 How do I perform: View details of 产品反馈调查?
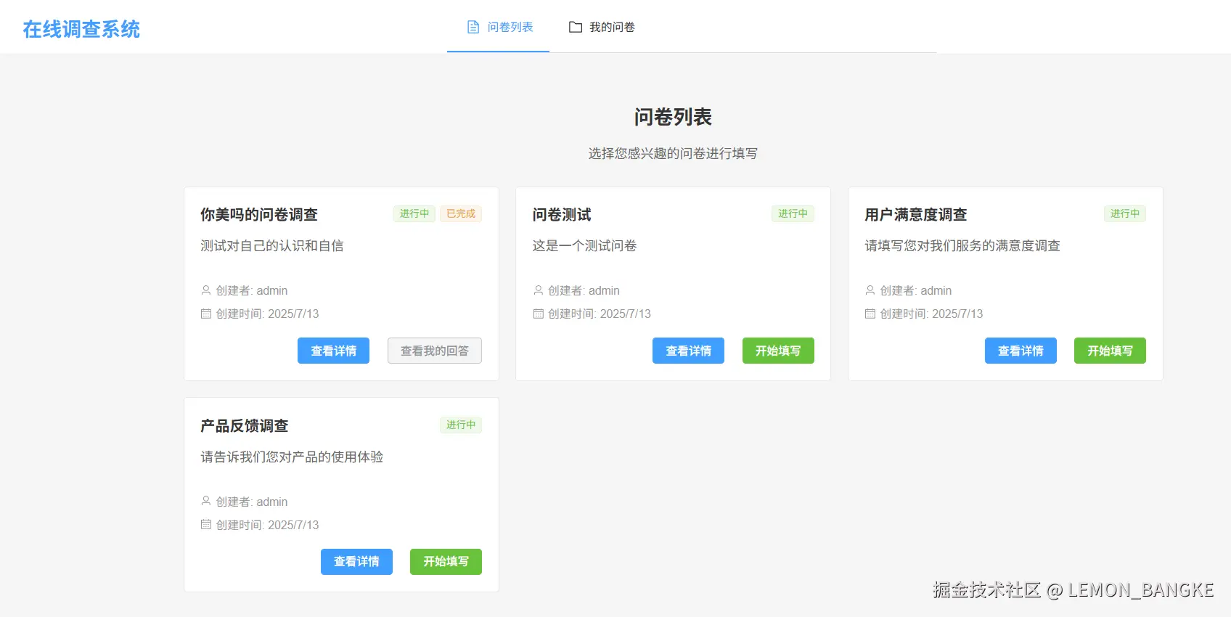click(x=356, y=562)
